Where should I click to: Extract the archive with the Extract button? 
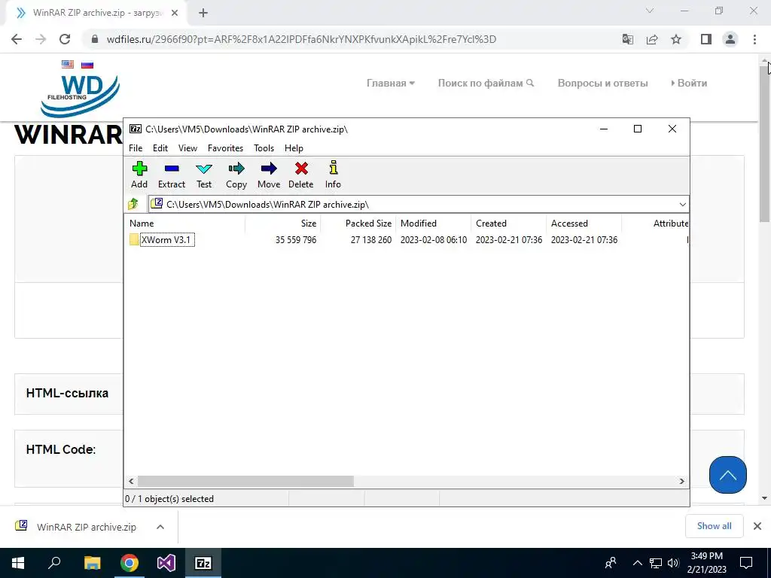(x=171, y=175)
